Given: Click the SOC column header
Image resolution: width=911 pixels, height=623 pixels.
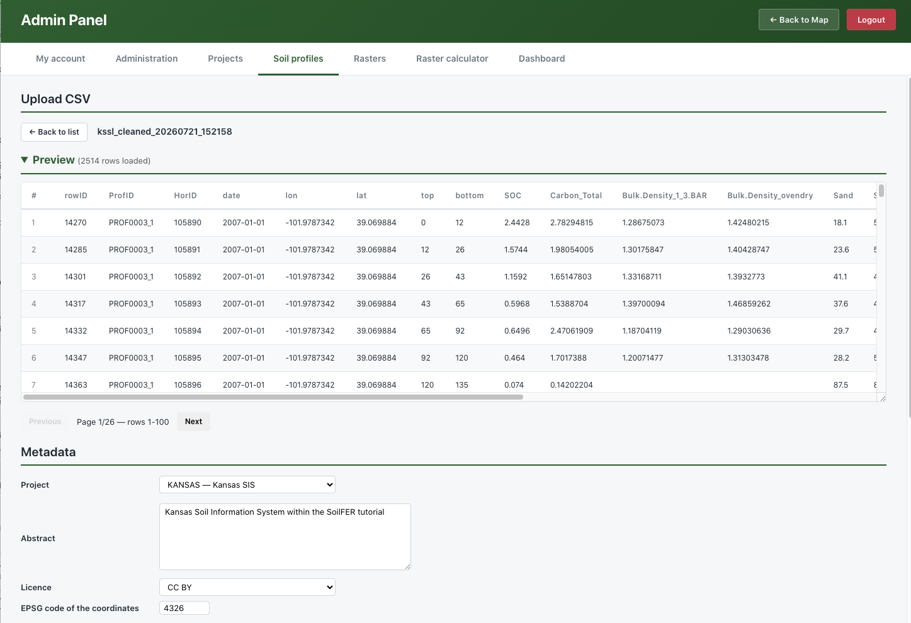Looking at the screenshot, I should tap(512, 196).
